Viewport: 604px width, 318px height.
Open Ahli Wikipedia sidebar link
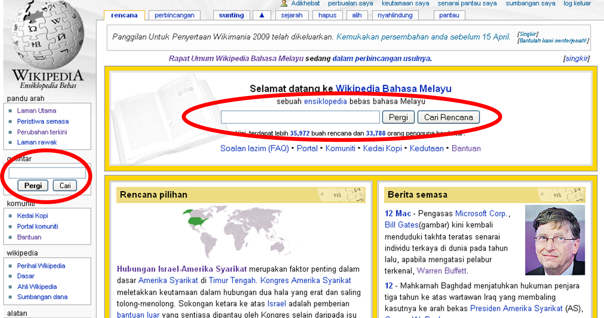[37, 286]
